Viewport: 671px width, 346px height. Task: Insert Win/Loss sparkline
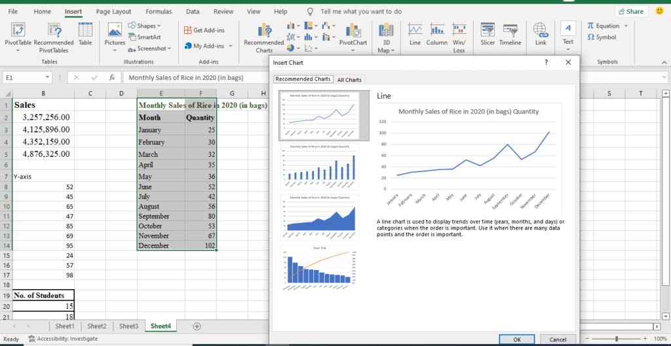pyautogui.click(x=459, y=37)
